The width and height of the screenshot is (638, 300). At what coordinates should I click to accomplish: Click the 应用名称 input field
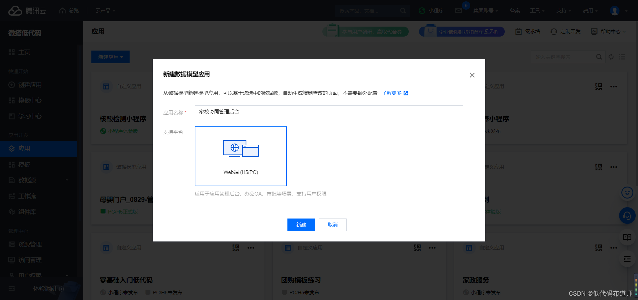pyautogui.click(x=329, y=112)
